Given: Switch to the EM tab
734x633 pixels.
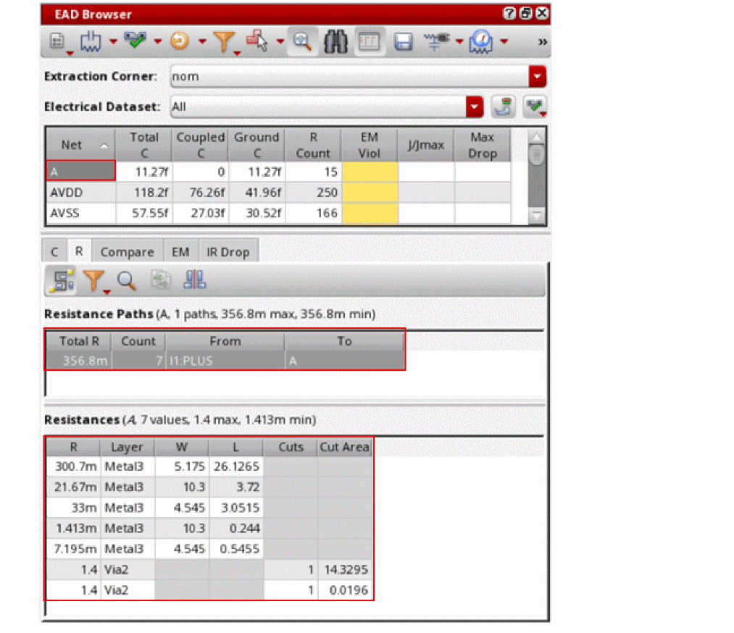Looking at the screenshot, I should 180,252.
